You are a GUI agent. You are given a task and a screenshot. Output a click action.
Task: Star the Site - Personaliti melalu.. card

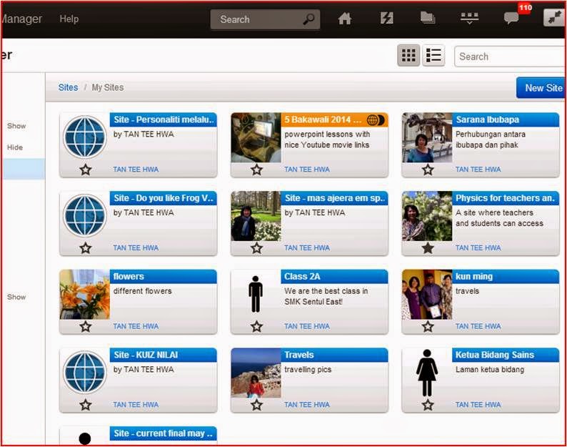(x=86, y=170)
